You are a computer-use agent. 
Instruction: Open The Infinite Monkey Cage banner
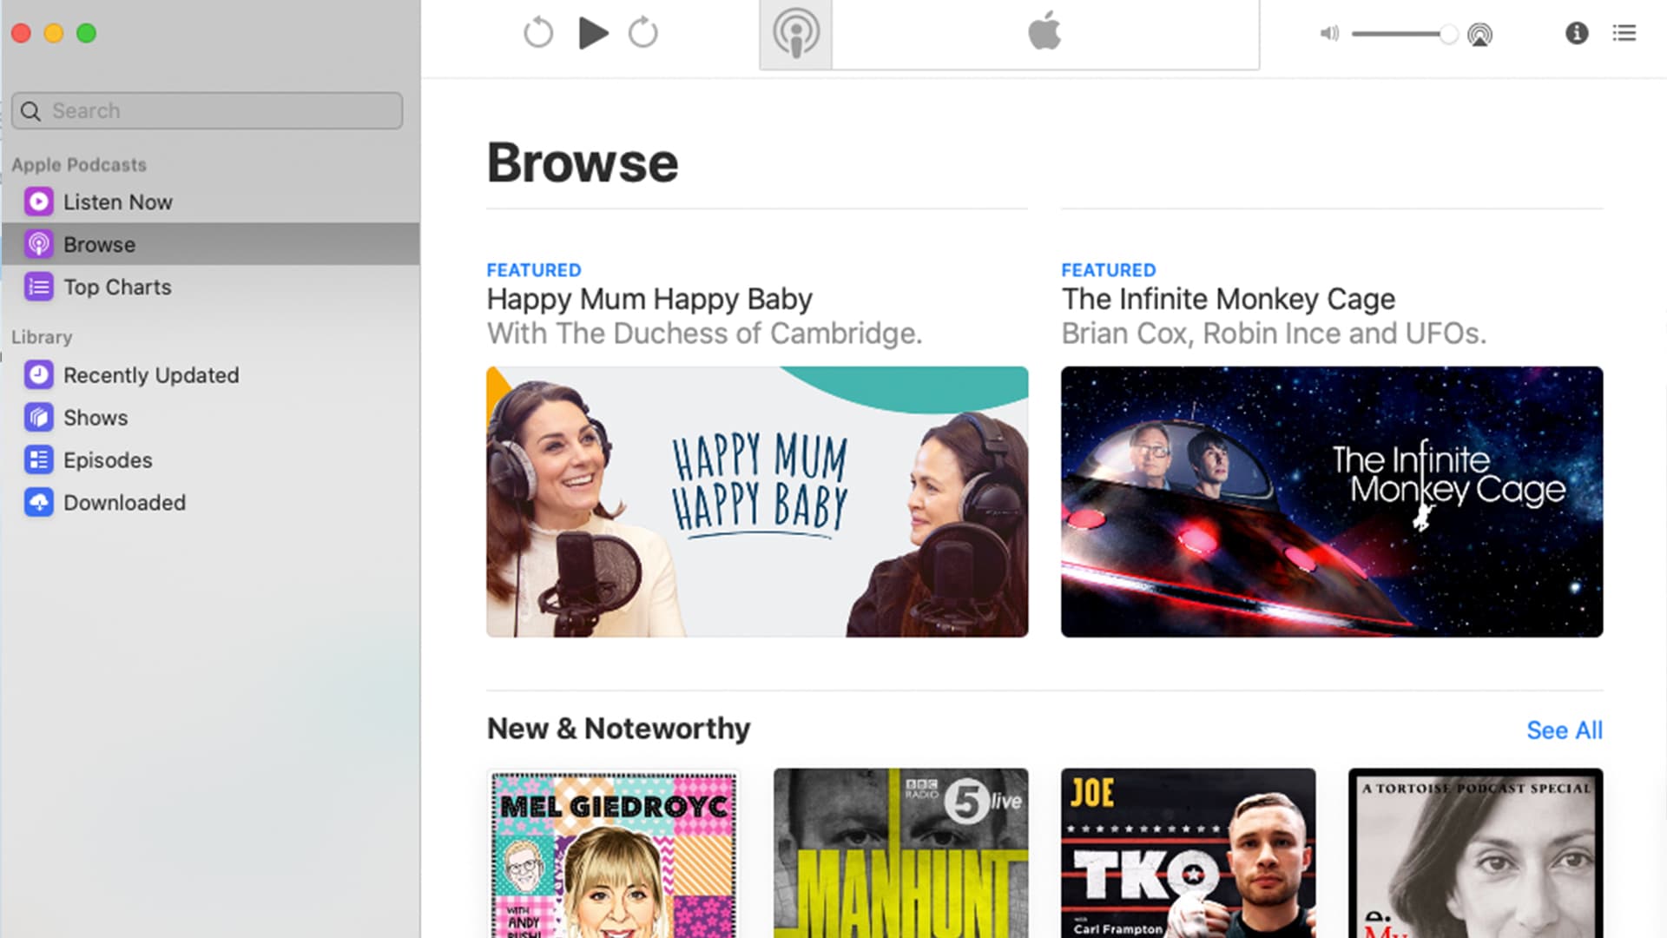pos(1331,502)
